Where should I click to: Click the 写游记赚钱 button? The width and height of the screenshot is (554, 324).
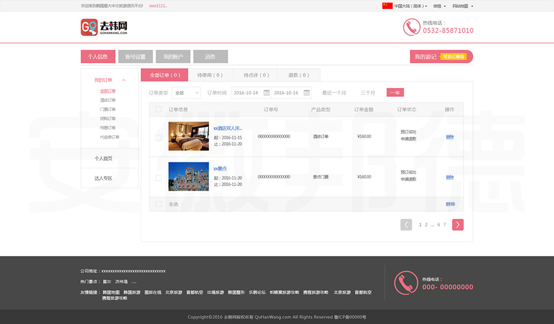454,56
